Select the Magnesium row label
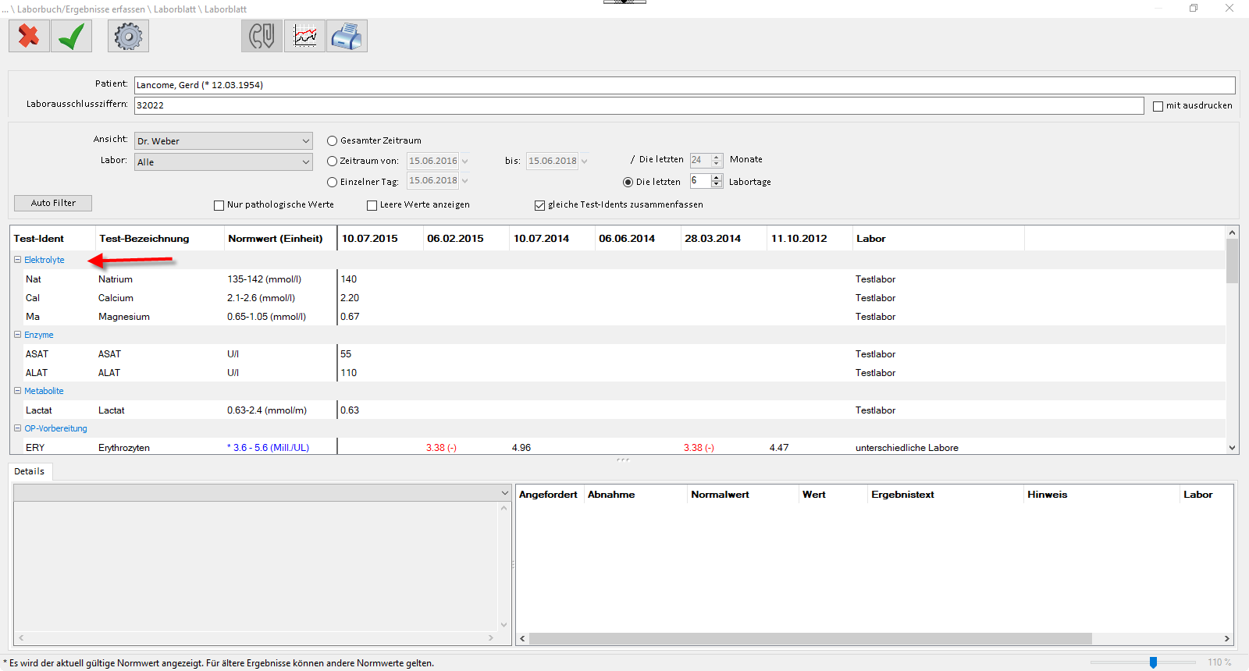 [124, 317]
